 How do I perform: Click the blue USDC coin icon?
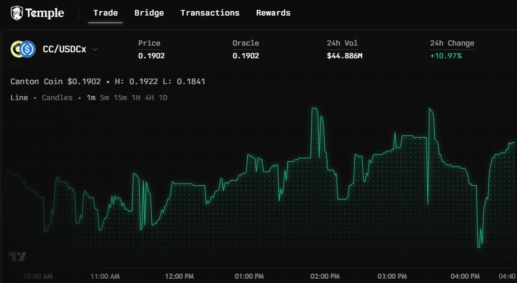coord(26,48)
